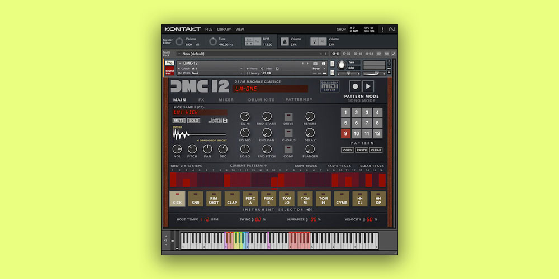Open the Patterns dropdown menu

299,100
